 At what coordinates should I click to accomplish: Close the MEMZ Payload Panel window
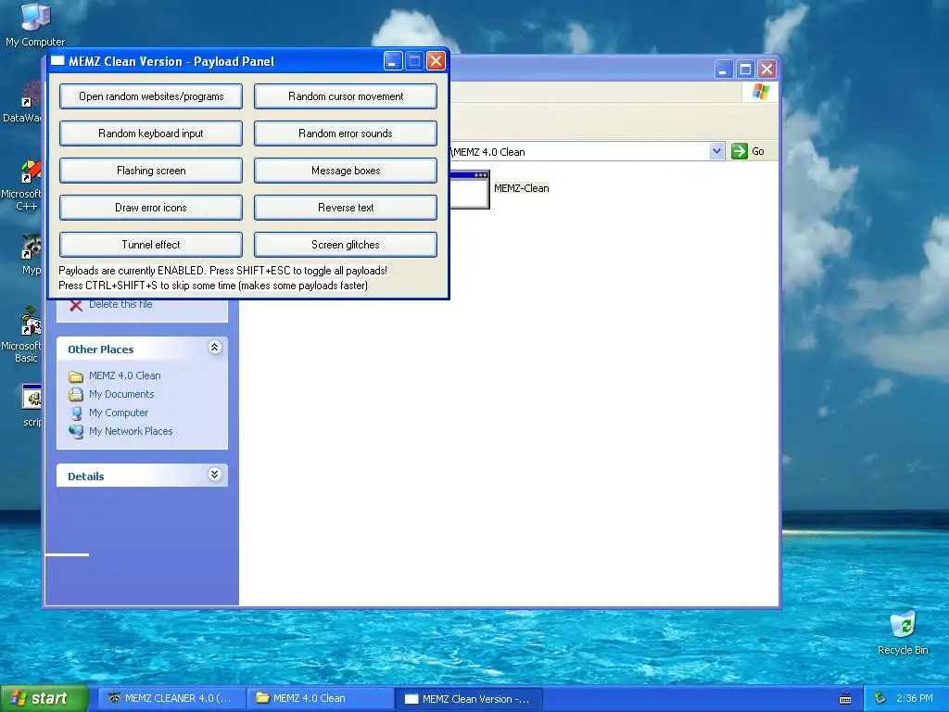point(436,60)
